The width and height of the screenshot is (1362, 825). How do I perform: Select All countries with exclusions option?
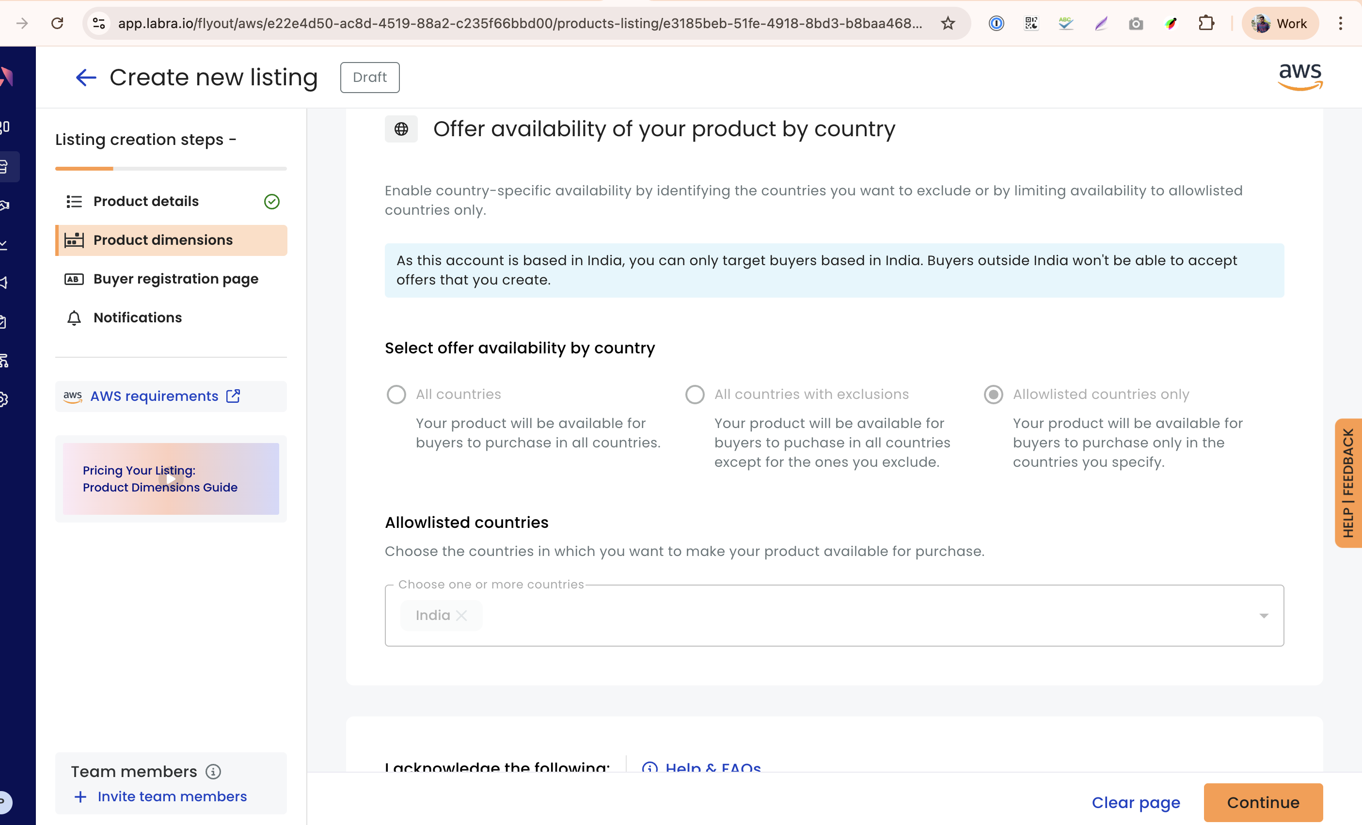coord(694,394)
